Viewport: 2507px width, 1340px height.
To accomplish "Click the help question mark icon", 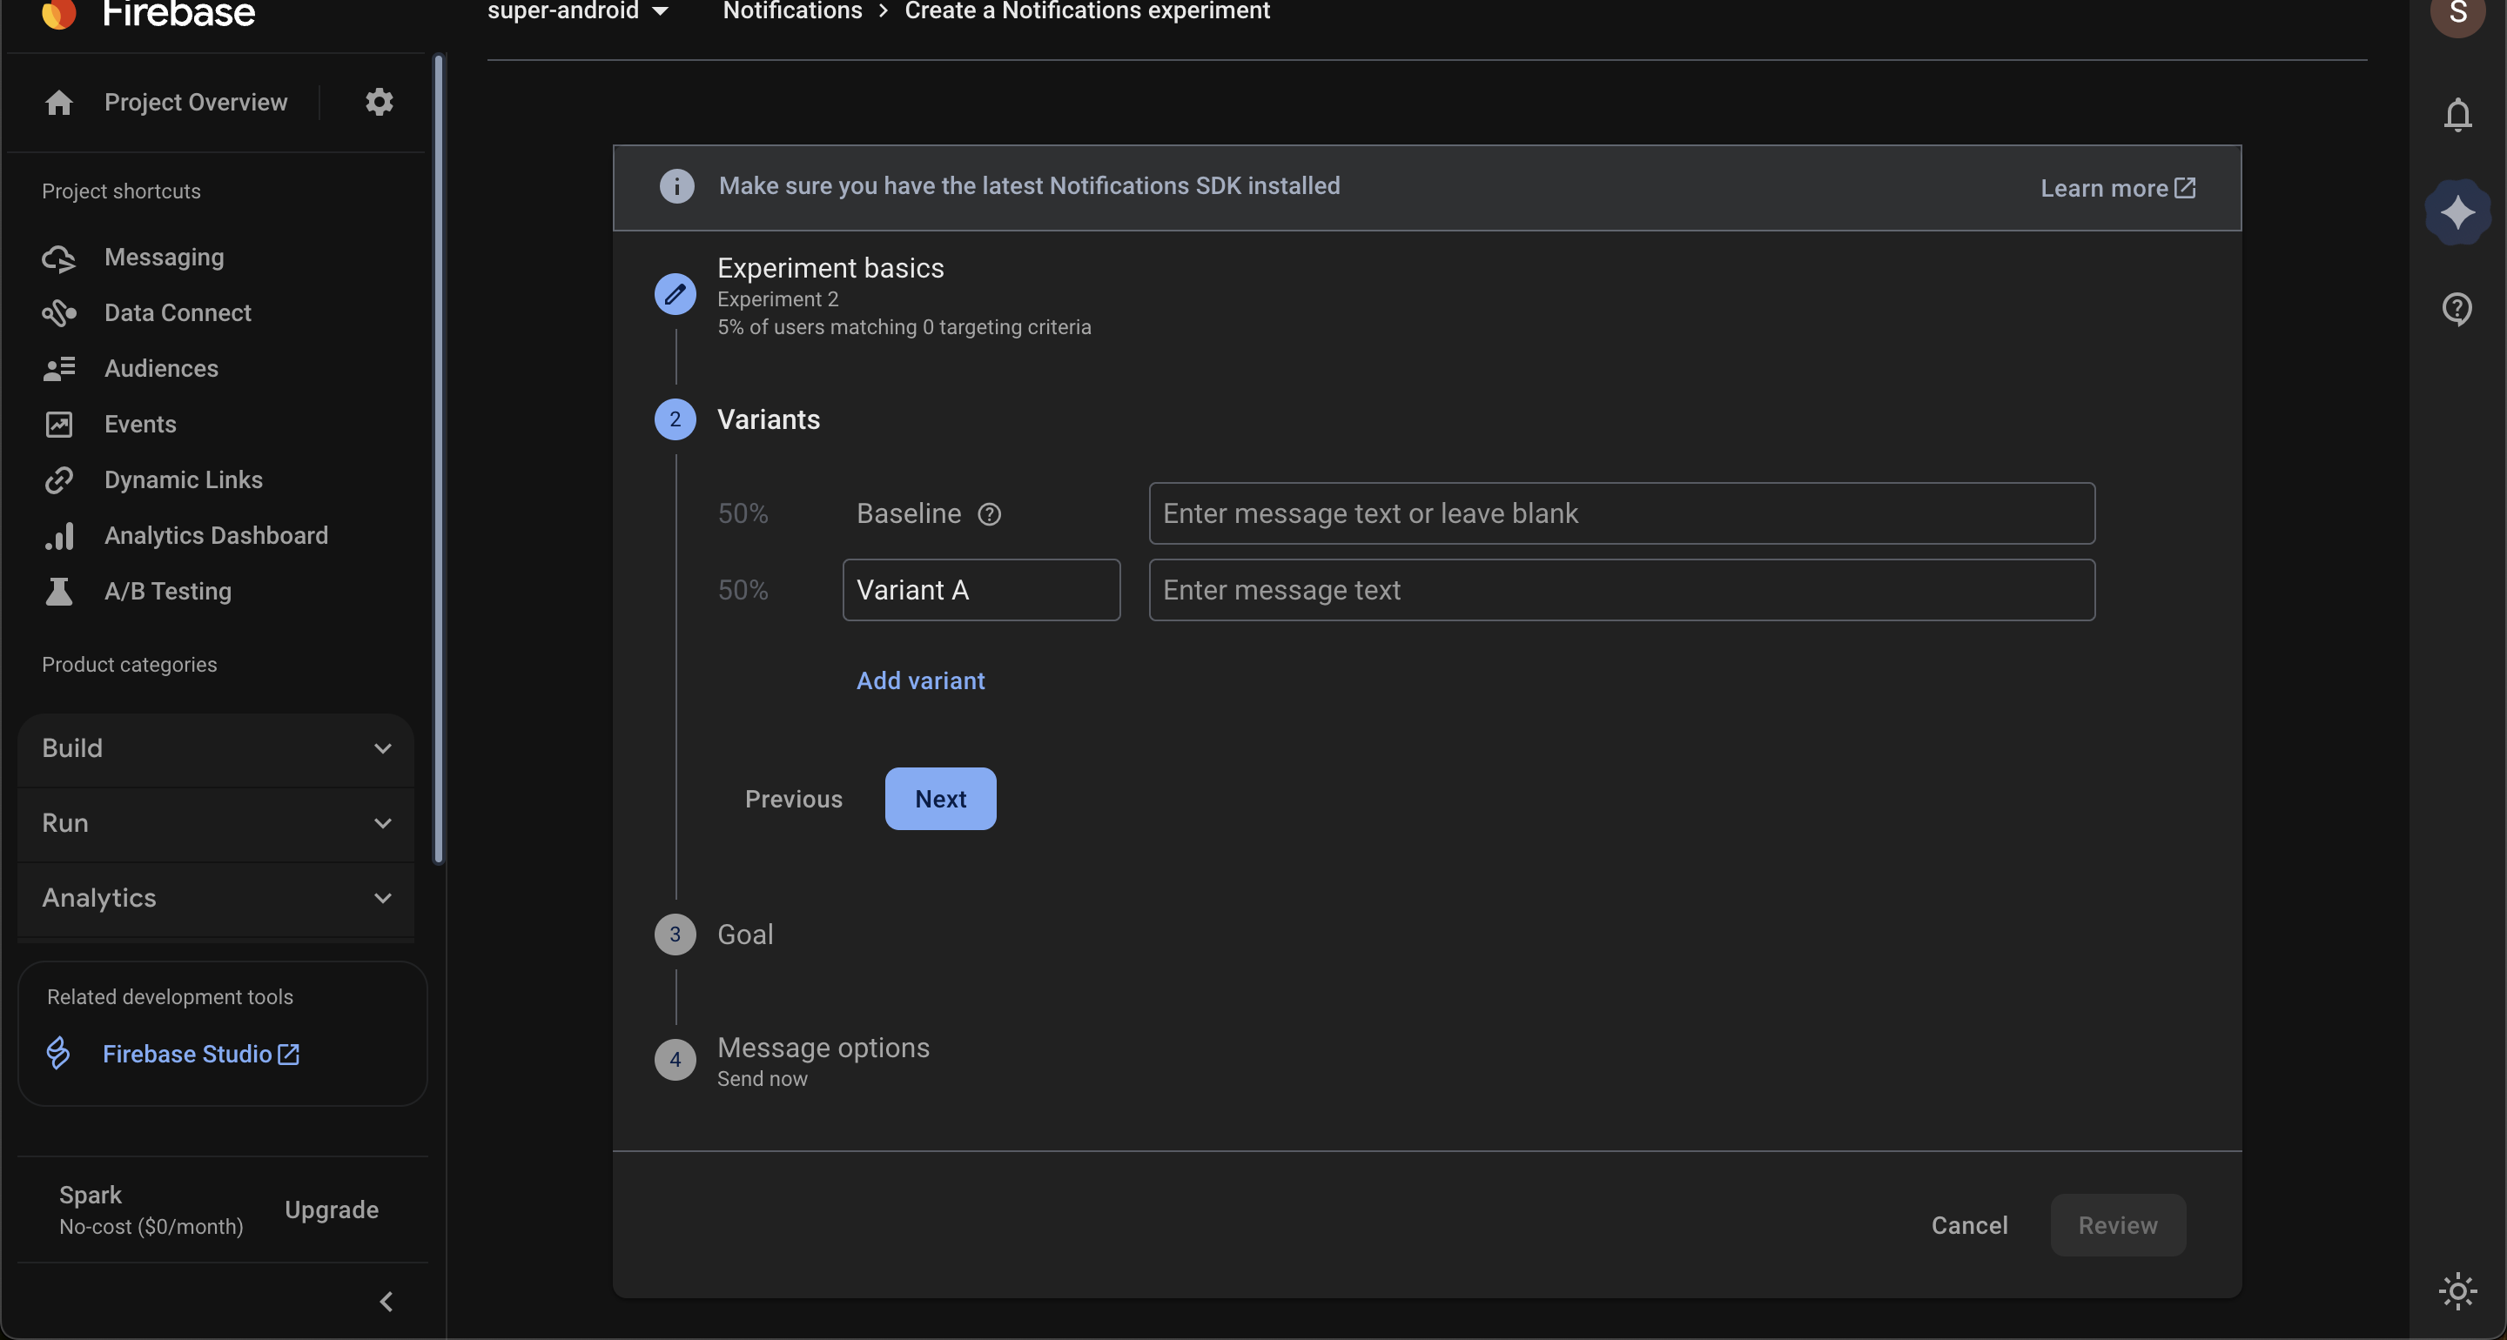I will pos(2457,309).
